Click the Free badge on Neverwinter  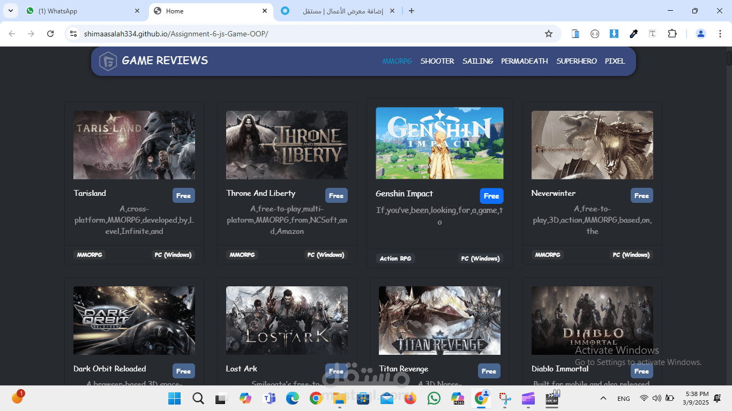click(642, 195)
